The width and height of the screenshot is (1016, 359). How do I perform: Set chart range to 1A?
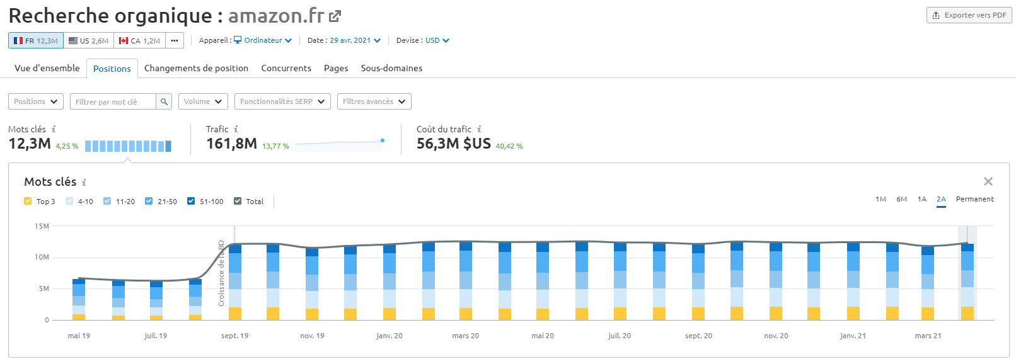921,199
